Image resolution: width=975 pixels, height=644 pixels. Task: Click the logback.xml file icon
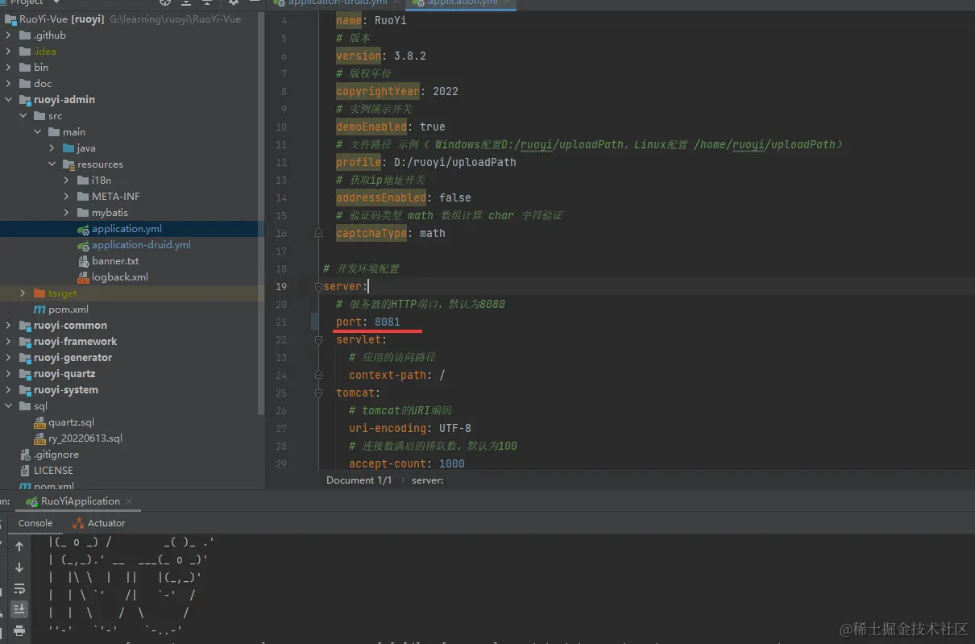point(84,277)
